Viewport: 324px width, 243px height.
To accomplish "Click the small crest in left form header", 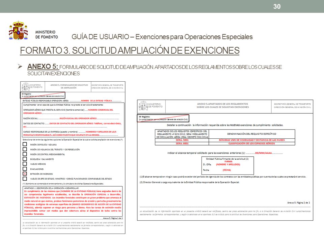I will [x=26, y=86].
